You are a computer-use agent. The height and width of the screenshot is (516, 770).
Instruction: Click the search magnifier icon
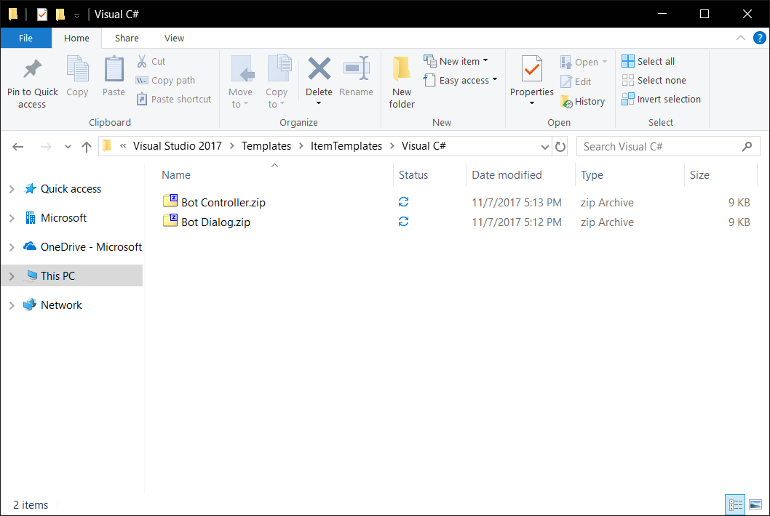(x=747, y=147)
